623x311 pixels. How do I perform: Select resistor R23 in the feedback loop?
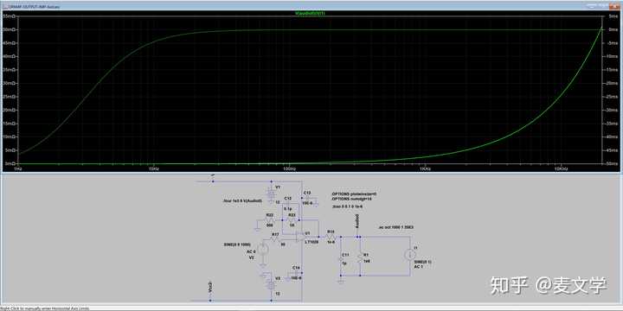click(292, 219)
